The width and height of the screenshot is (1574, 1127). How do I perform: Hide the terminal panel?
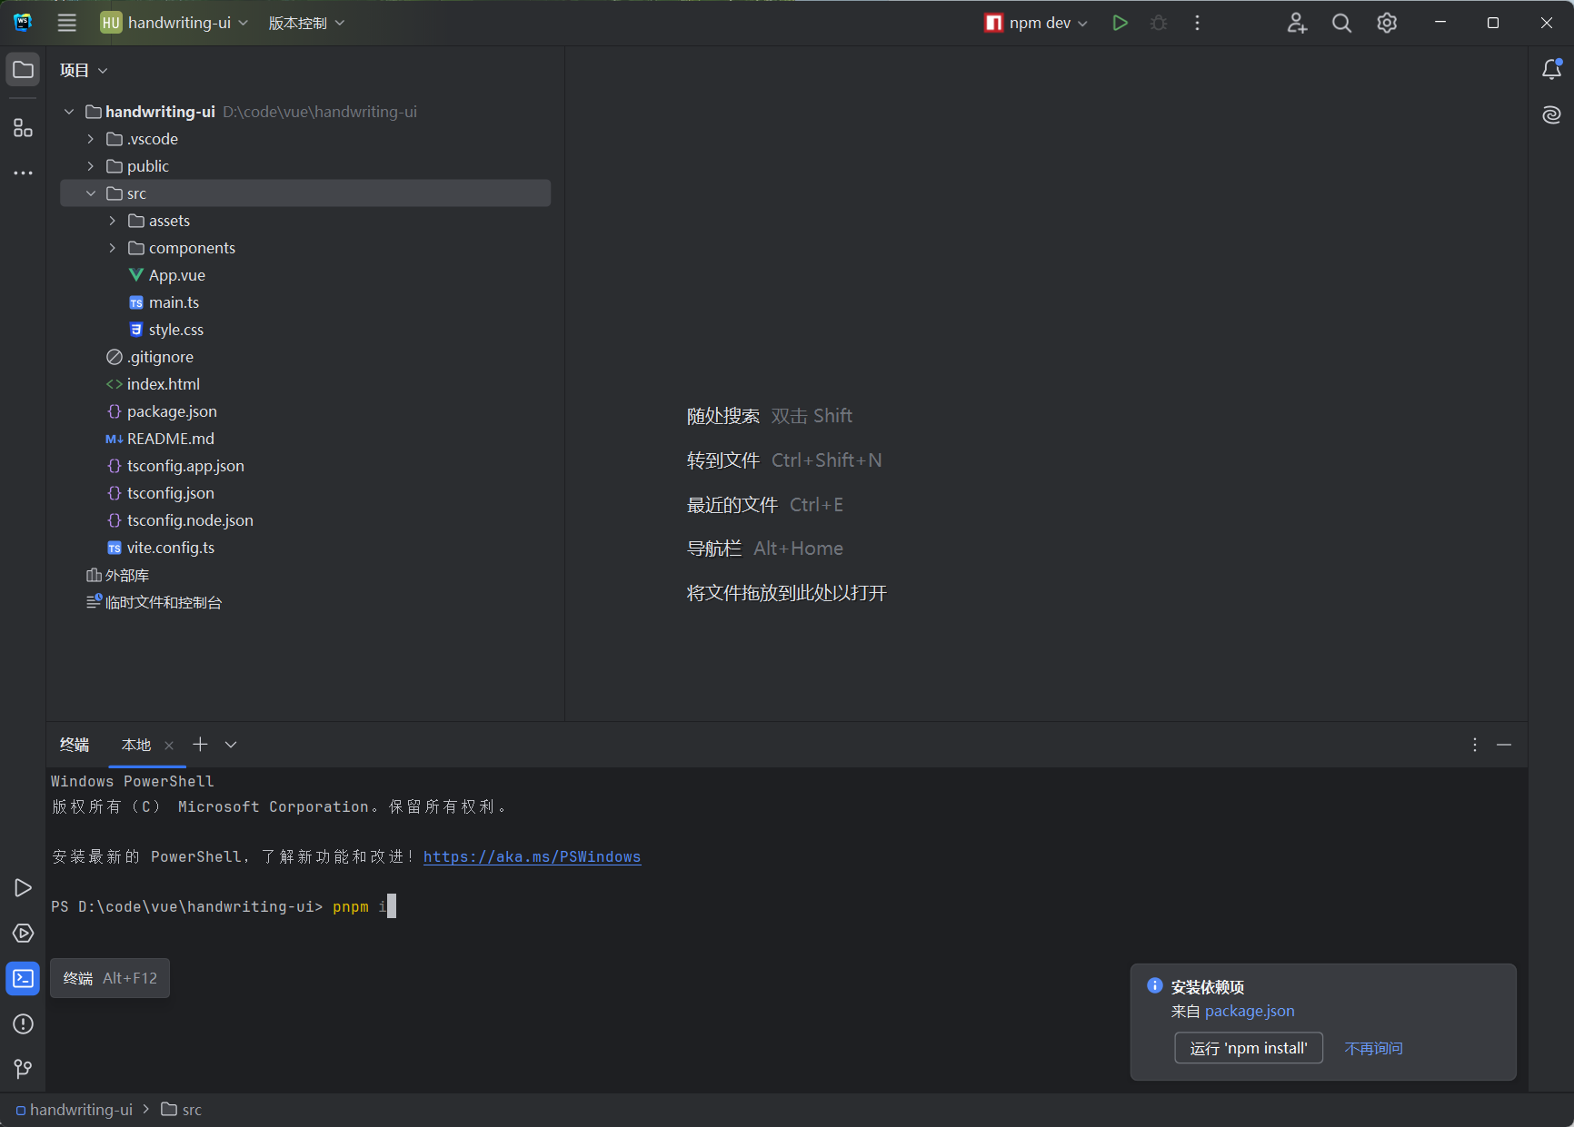(x=1504, y=745)
